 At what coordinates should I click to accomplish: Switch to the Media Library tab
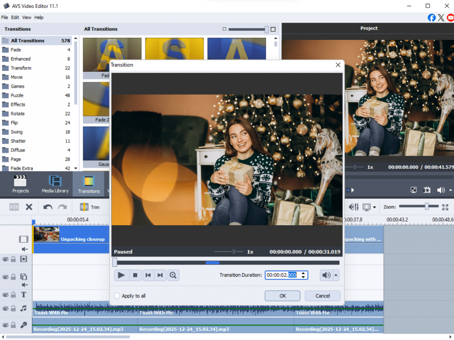coord(55,184)
